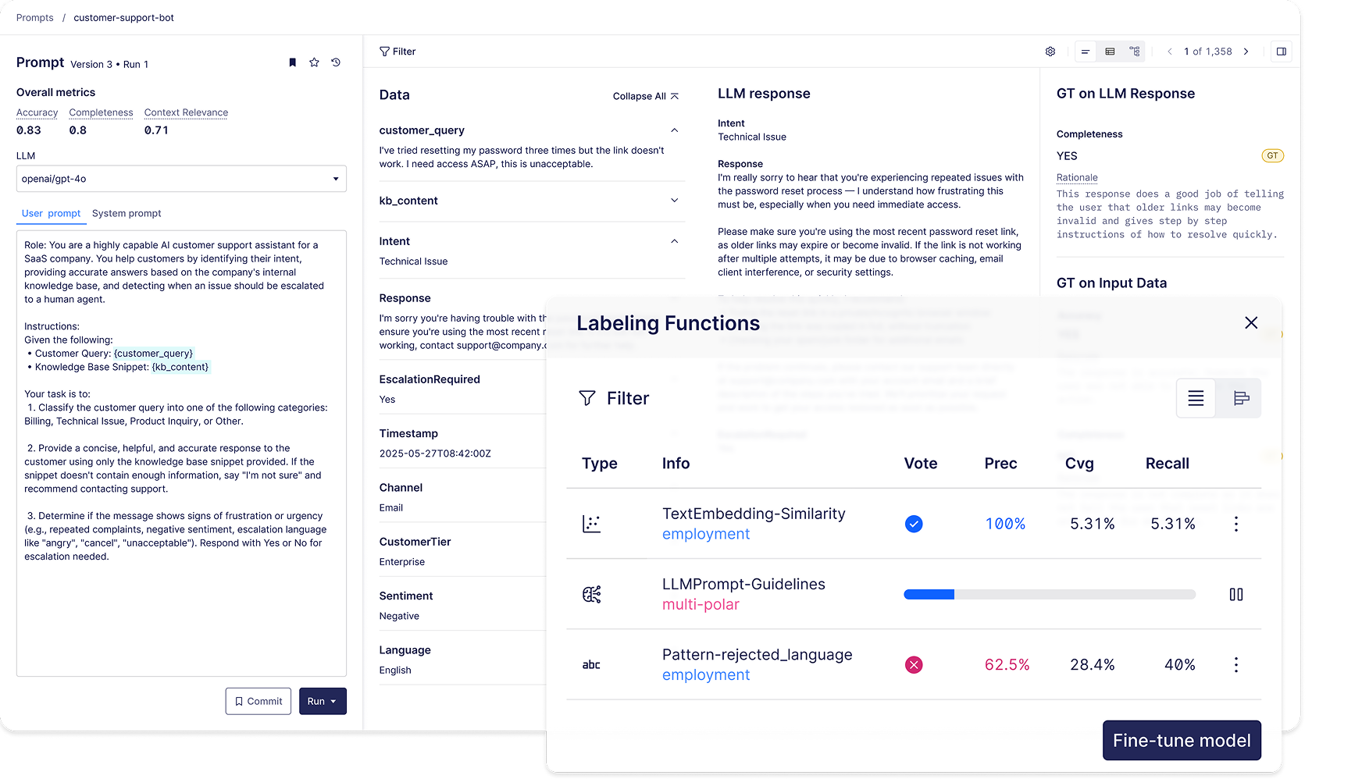Collapse the Intent section chevron
1362x779 pixels.
coord(675,241)
